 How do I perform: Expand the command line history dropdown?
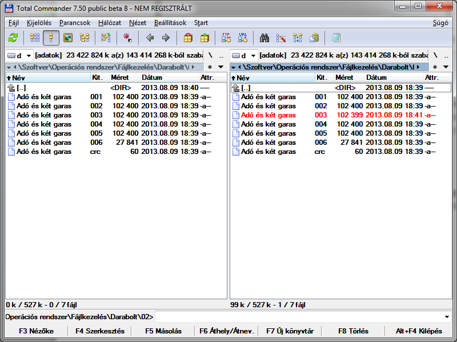pos(447,317)
